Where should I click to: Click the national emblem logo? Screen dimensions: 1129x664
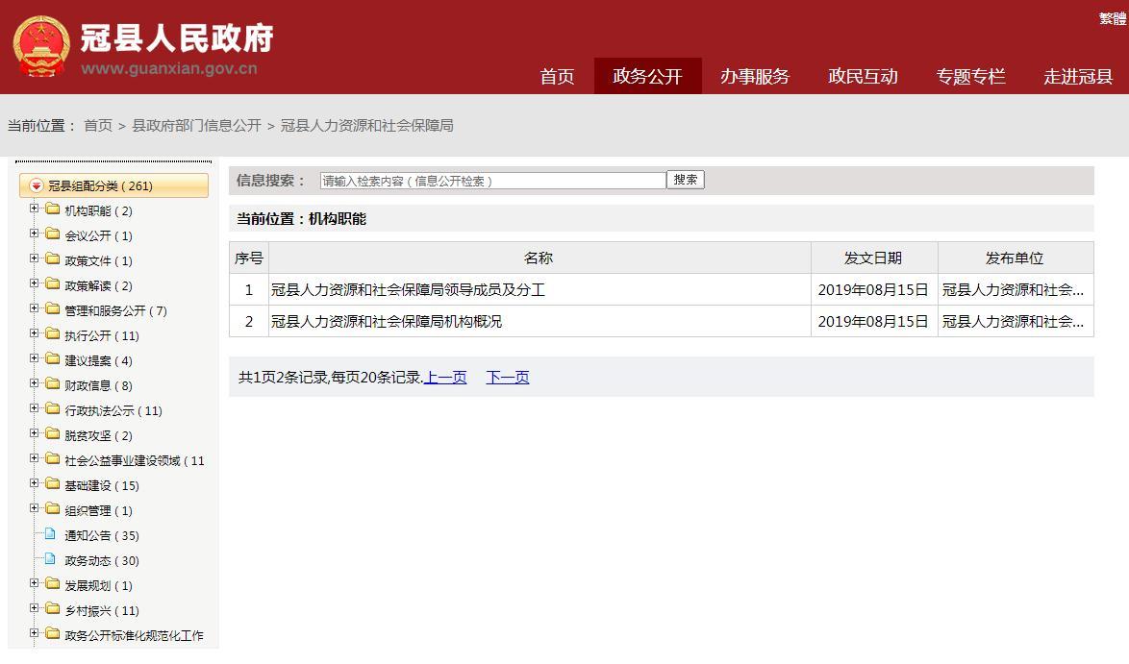(x=41, y=47)
